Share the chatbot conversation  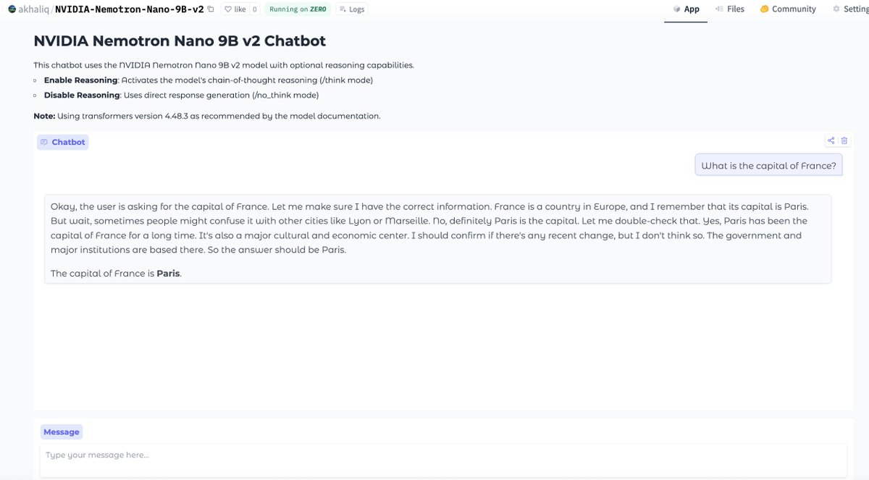pyautogui.click(x=831, y=140)
